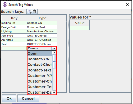Click the Manufacturer-Choice type cell

pos(42,31)
